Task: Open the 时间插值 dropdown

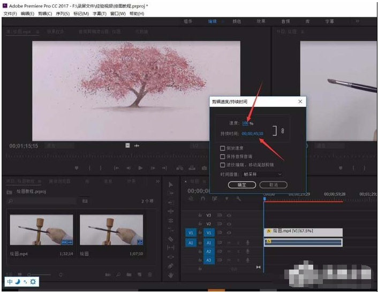Action: point(263,174)
